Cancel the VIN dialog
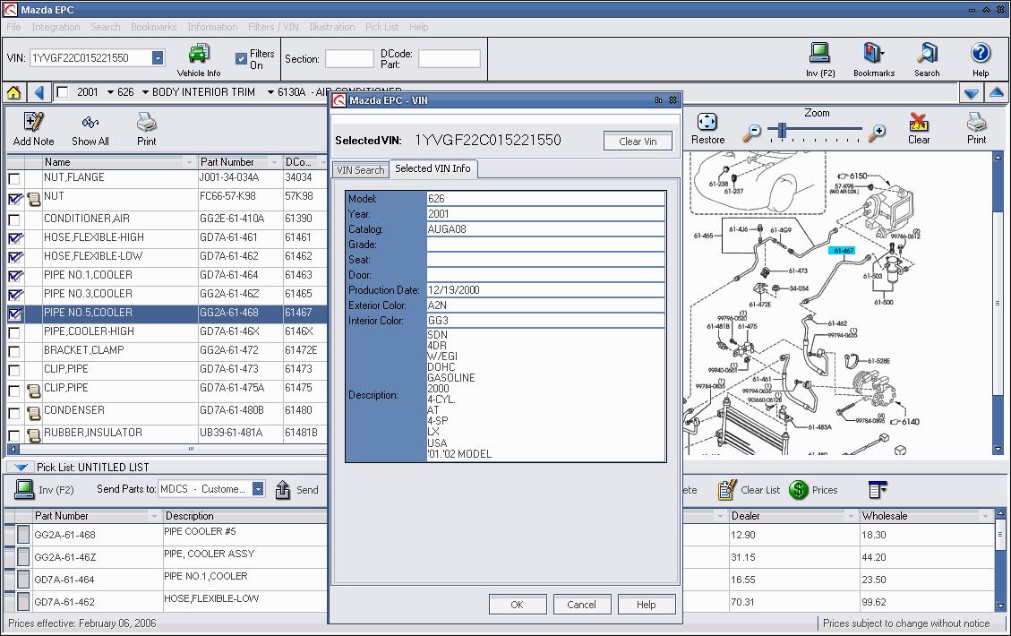Screen dimensions: 1011x636 (x=581, y=605)
